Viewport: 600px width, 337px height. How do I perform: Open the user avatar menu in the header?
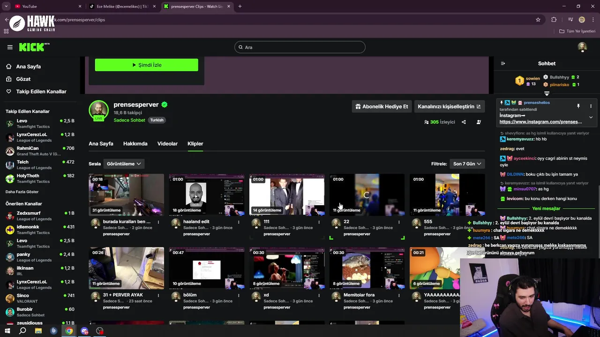tap(582, 47)
